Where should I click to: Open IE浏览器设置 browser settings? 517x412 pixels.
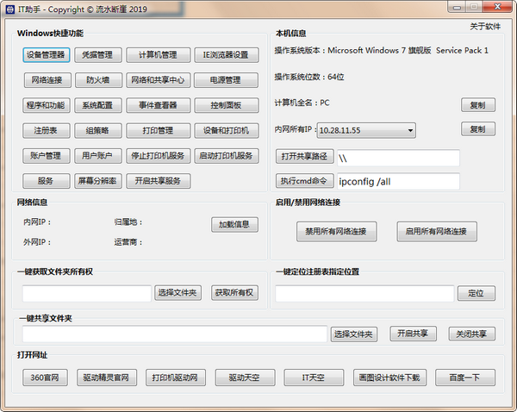[x=226, y=55]
